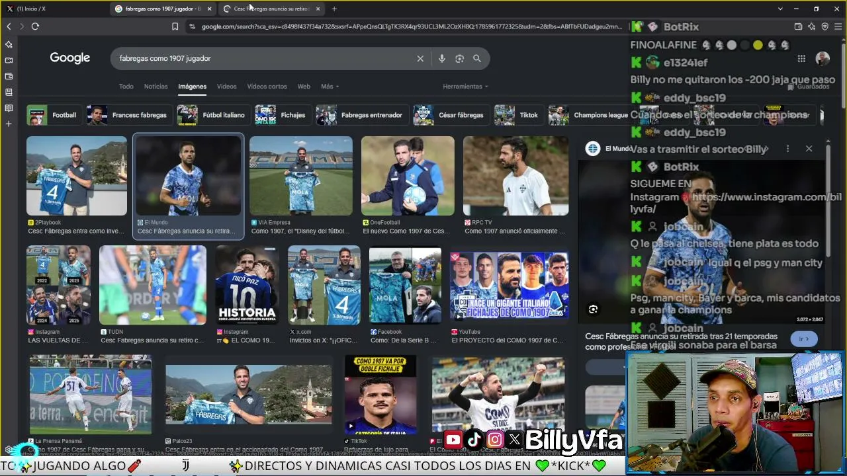Open the Google account avatar menu
Screen dimensions: 847x476
pos(823,58)
